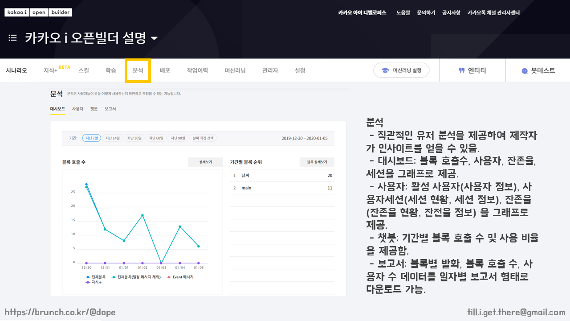Click the 01/04 teal data point
Screen dimensions: 570x321
180,226
